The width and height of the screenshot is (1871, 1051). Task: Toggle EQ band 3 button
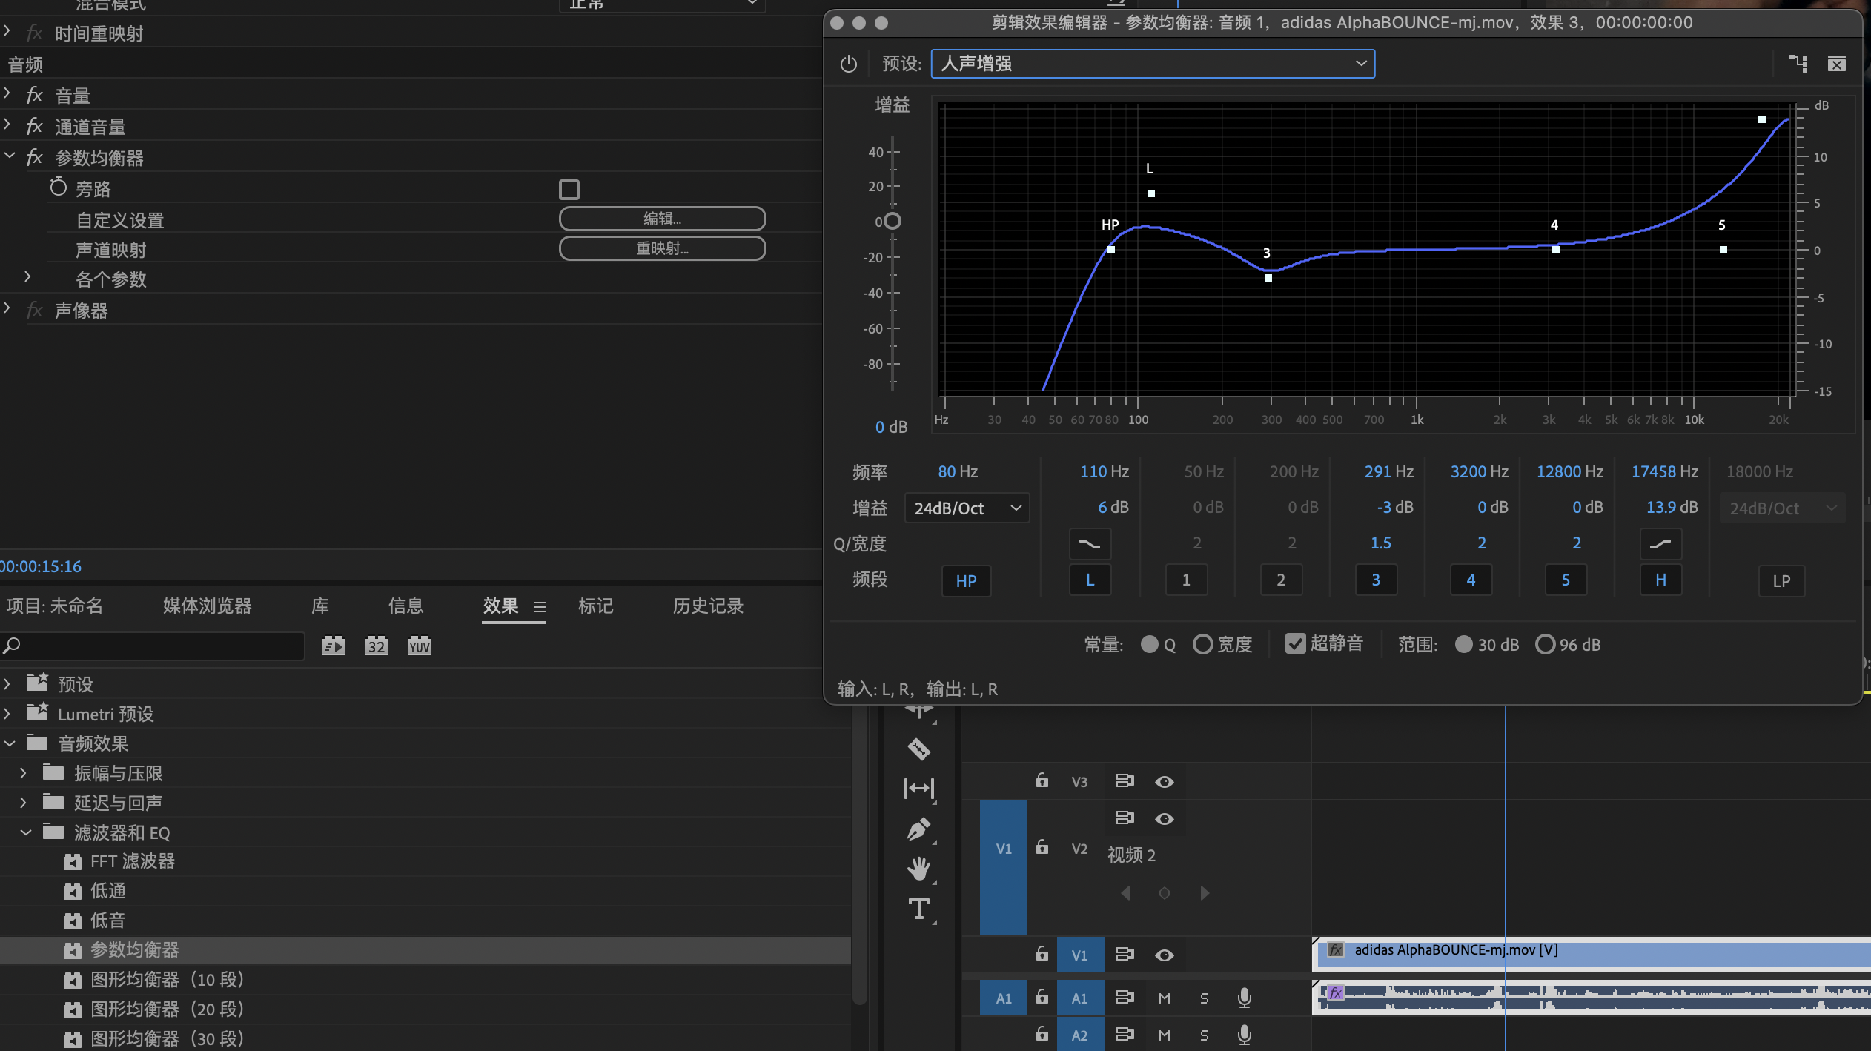(1376, 580)
